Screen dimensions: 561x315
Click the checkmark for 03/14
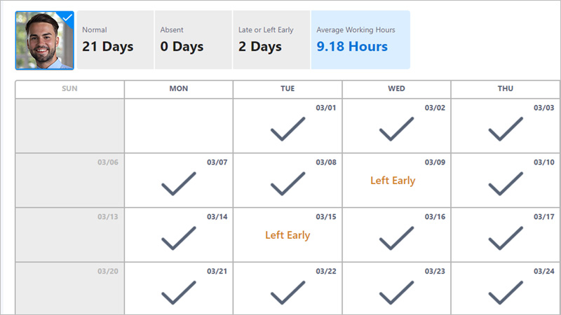(x=179, y=238)
